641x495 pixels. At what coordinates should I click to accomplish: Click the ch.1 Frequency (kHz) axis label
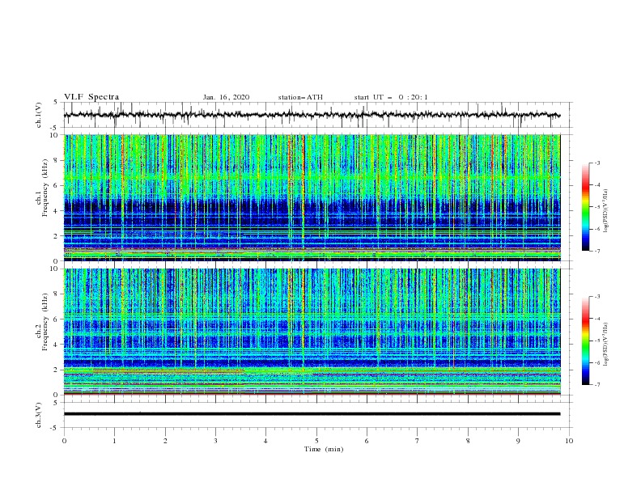pyautogui.click(x=42, y=188)
